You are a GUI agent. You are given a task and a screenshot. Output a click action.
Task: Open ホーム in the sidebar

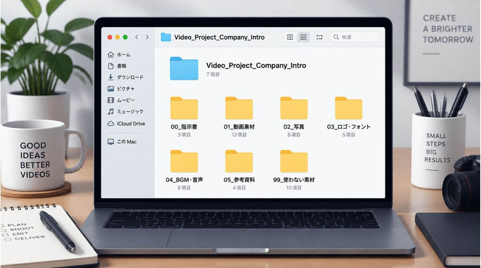point(119,55)
